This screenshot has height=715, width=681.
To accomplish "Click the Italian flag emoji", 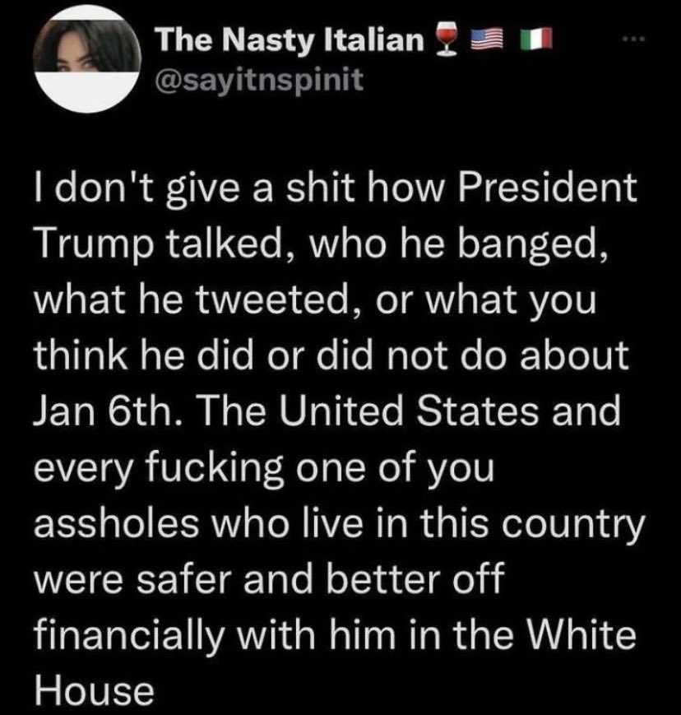I will pos(536,39).
